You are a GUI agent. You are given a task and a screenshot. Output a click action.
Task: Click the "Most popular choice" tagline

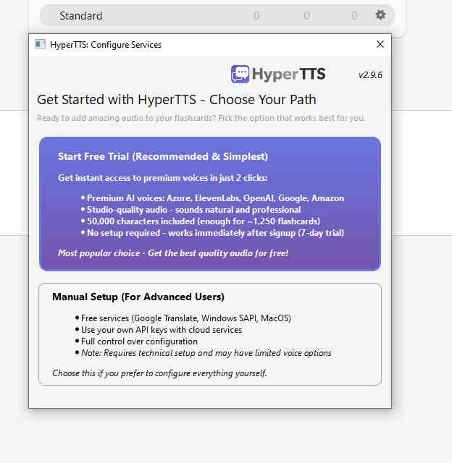[x=173, y=252]
